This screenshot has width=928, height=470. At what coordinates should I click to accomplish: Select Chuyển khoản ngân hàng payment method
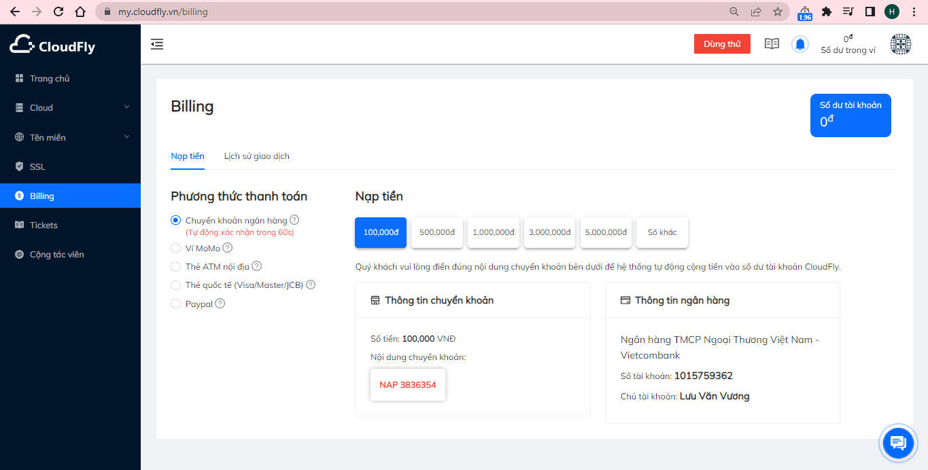coord(175,220)
